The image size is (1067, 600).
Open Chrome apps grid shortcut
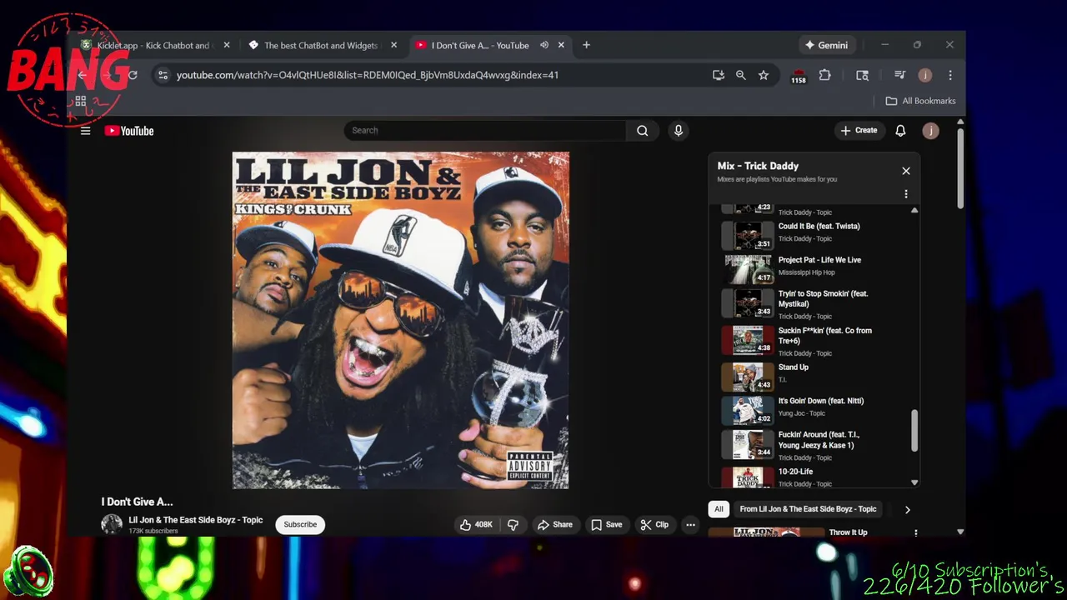point(81,102)
